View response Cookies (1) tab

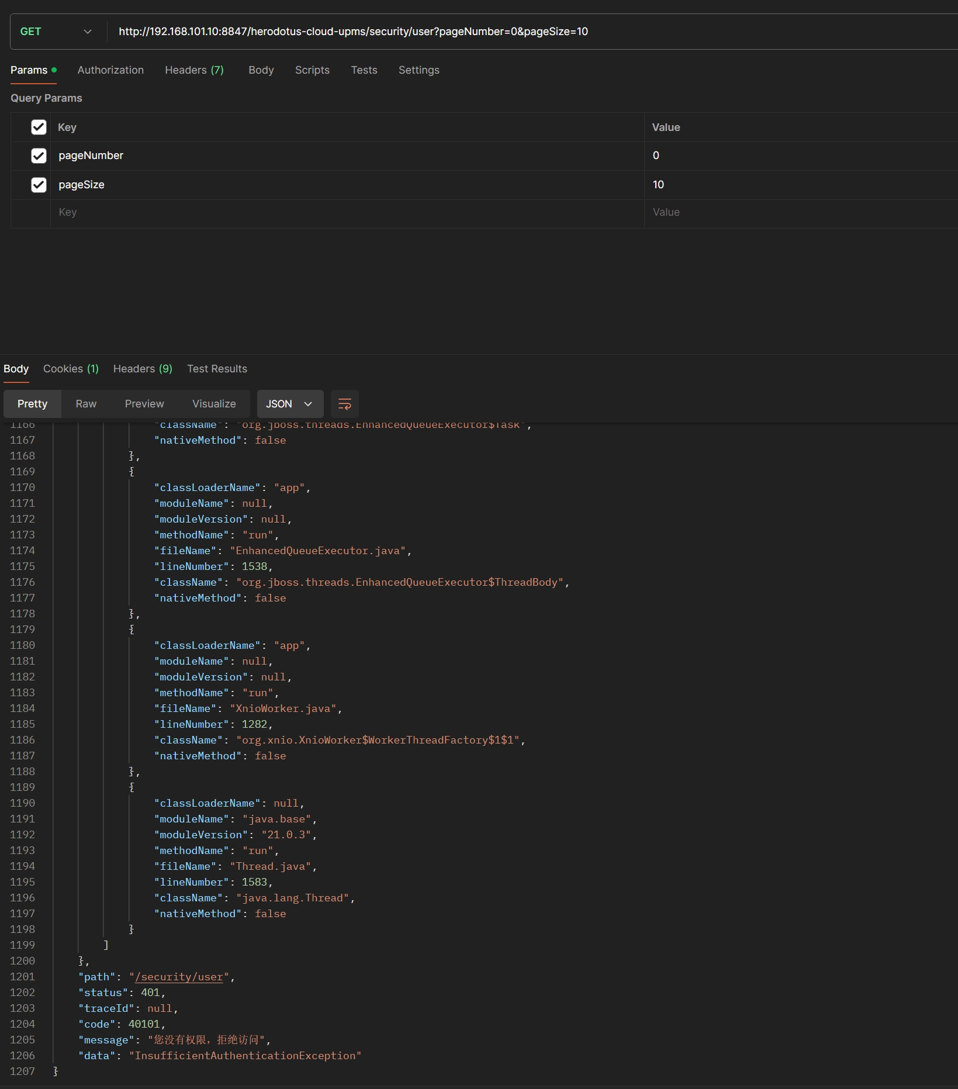coord(71,369)
